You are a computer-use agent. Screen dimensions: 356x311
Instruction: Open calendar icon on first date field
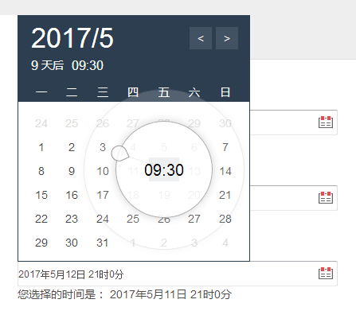pos(326,122)
